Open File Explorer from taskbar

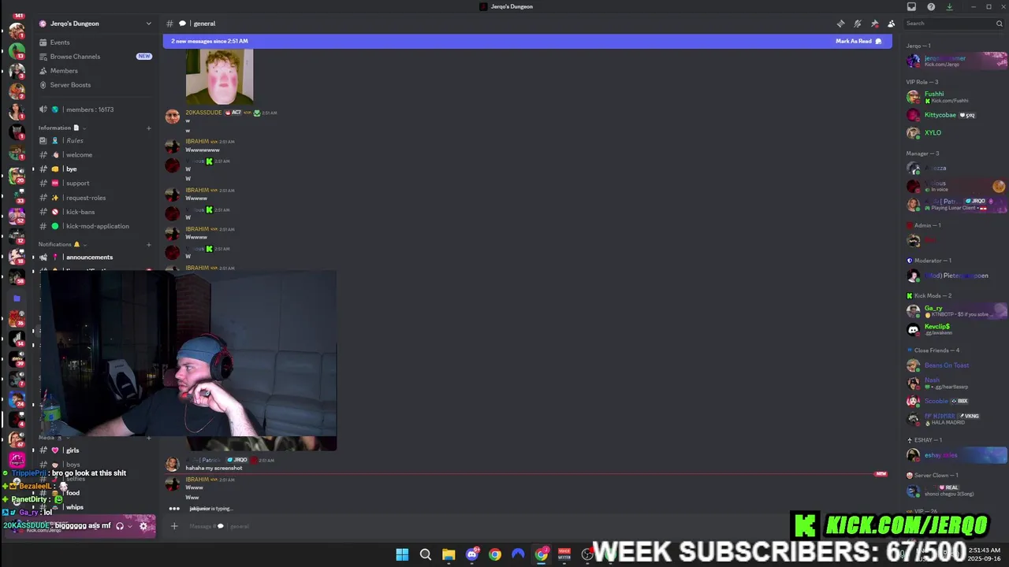click(449, 554)
